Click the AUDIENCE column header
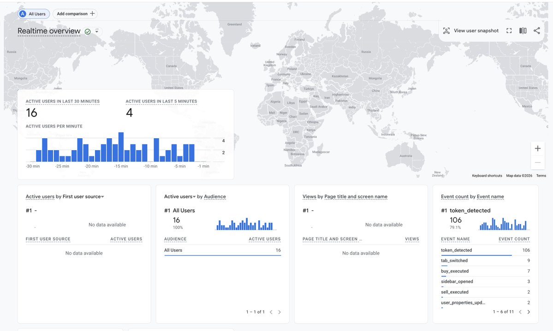 (175, 239)
